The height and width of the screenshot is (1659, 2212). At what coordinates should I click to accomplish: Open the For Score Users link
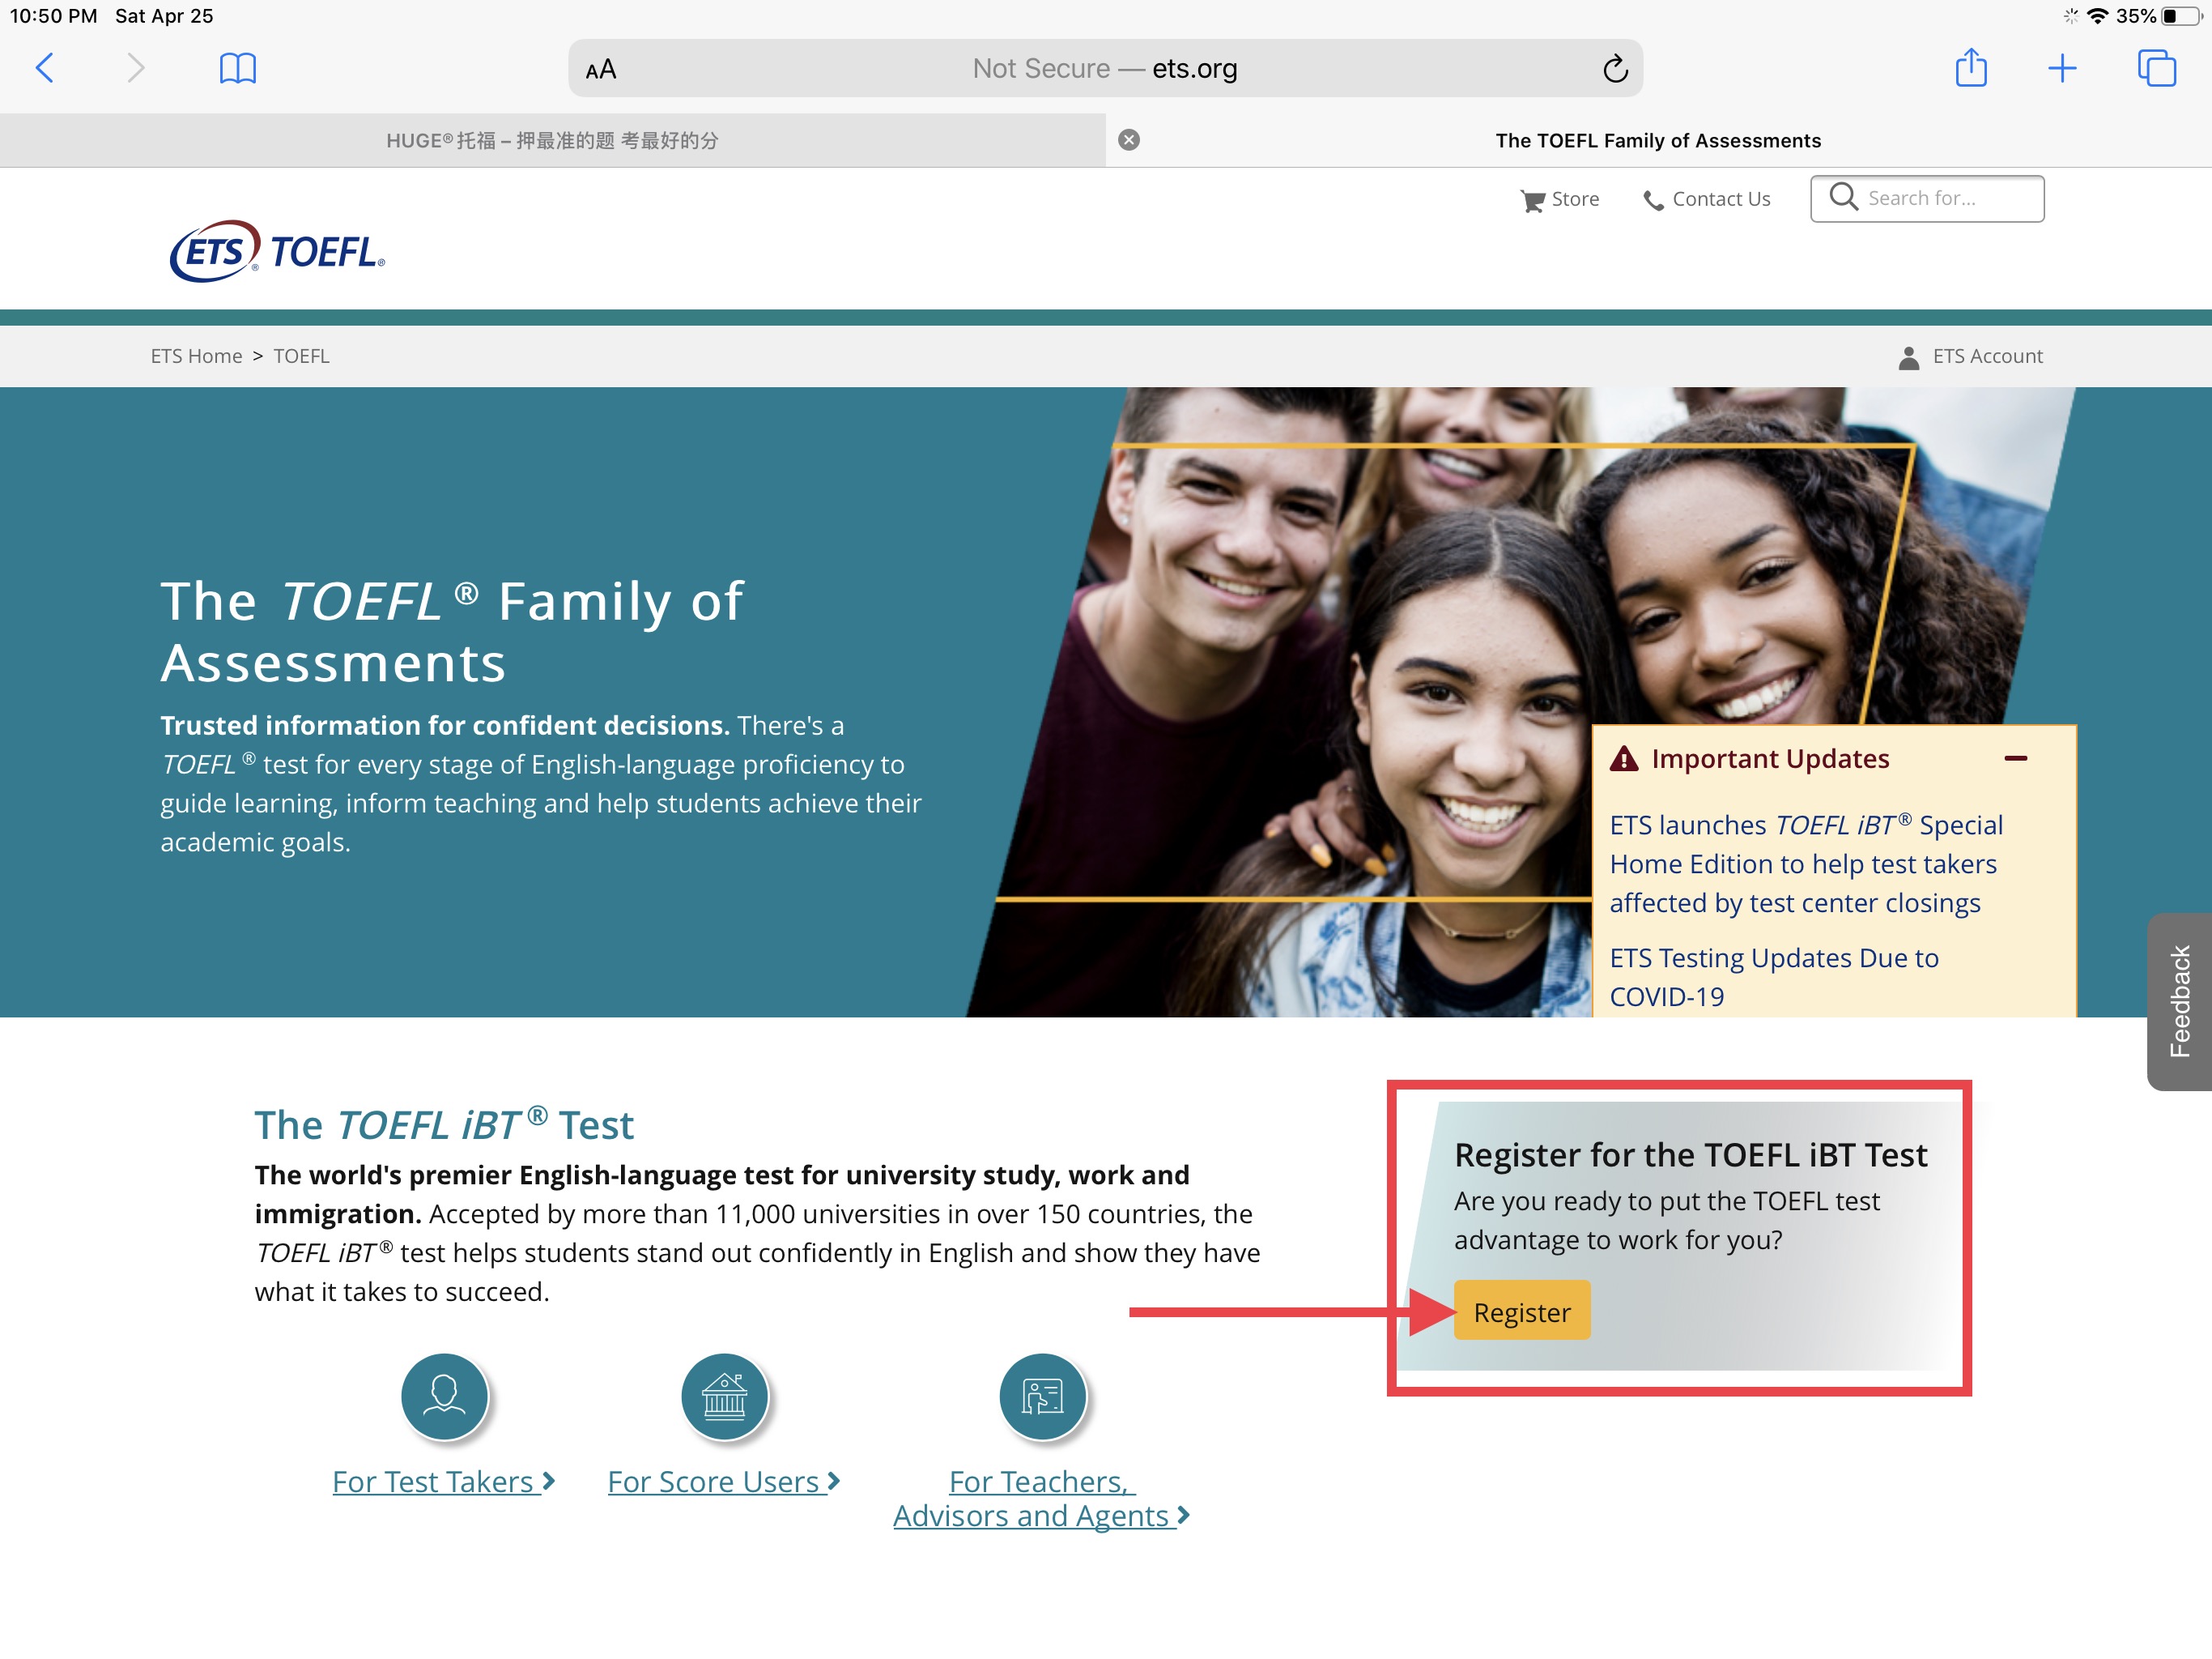coord(724,1482)
